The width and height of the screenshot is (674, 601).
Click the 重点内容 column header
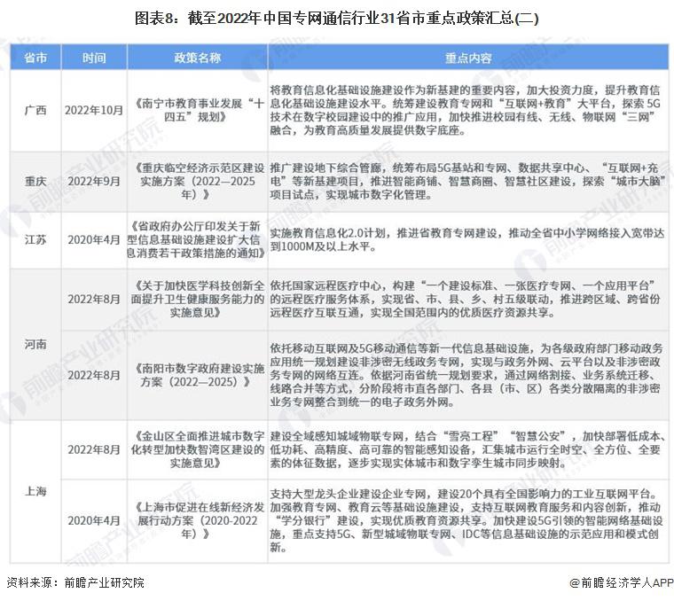point(467,58)
